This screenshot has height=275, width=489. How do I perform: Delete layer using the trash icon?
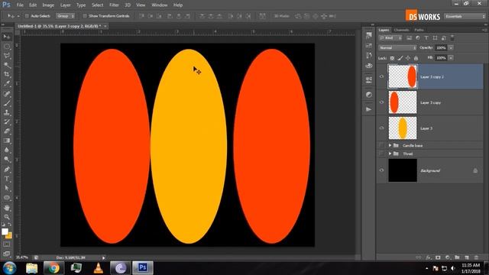pos(476,257)
